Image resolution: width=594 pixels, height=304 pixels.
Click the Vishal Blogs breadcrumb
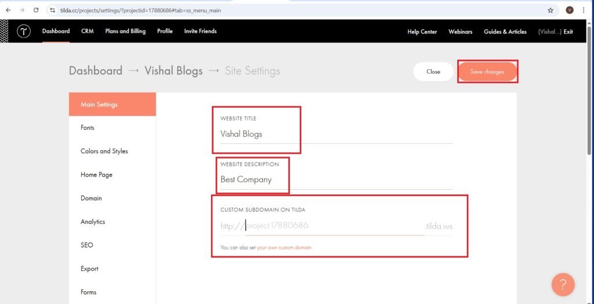coord(173,71)
